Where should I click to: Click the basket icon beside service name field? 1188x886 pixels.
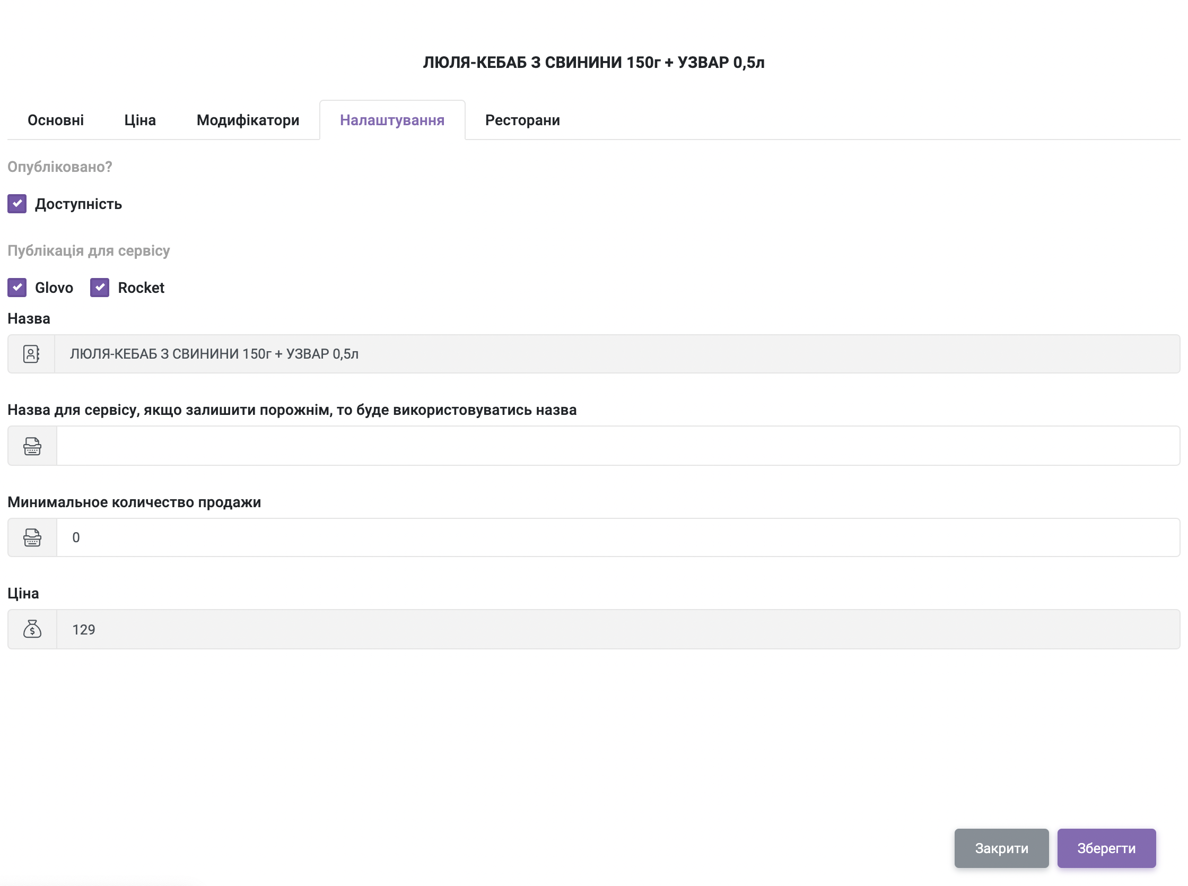(32, 446)
